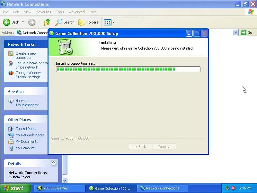Click the Up folder icon in the toolbar
257x193 pixels.
click(x=47, y=22)
